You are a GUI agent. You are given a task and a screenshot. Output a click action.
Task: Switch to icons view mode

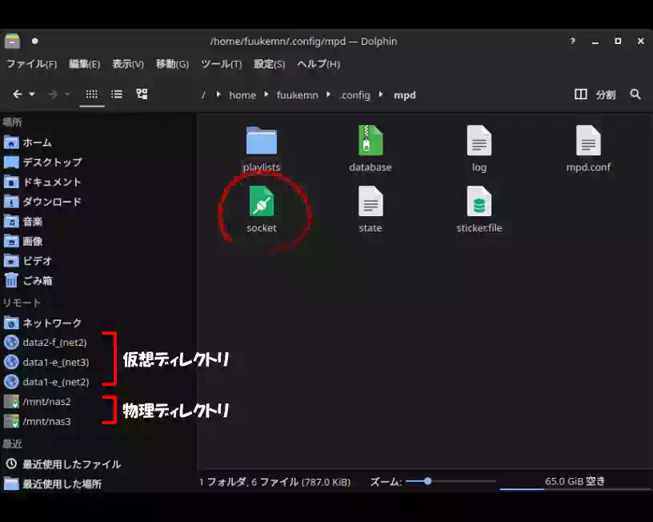click(x=91, y=94)
